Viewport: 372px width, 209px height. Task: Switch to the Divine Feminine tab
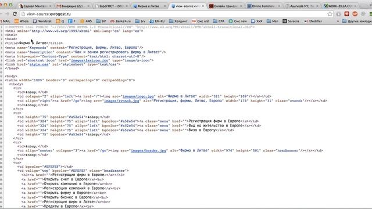263,6
